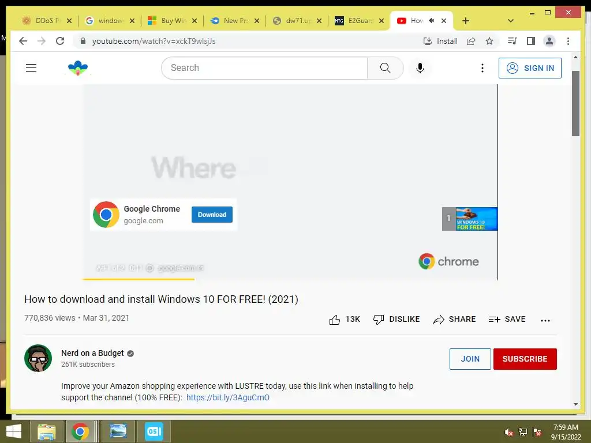Toggle Chrome side panel

tap(531, 41)
